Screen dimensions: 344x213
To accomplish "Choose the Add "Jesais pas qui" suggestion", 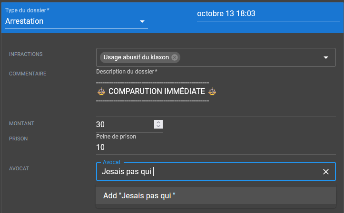I will (139, 196).
